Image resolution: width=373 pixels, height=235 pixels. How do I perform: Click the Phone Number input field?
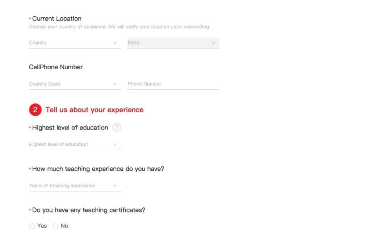click(173, 84)
